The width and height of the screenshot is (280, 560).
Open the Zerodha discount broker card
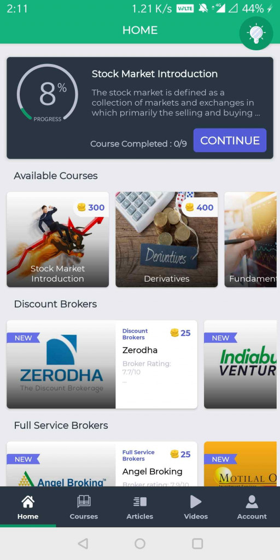(x=102, y=364)
